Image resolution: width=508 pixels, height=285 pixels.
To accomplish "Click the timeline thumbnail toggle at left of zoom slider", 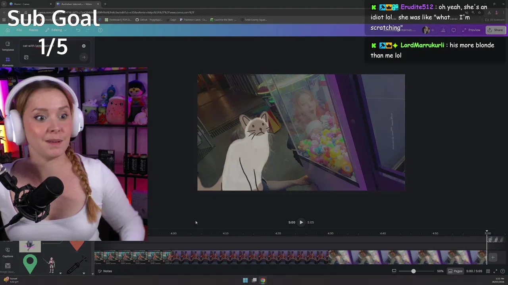I will (394, 271).
